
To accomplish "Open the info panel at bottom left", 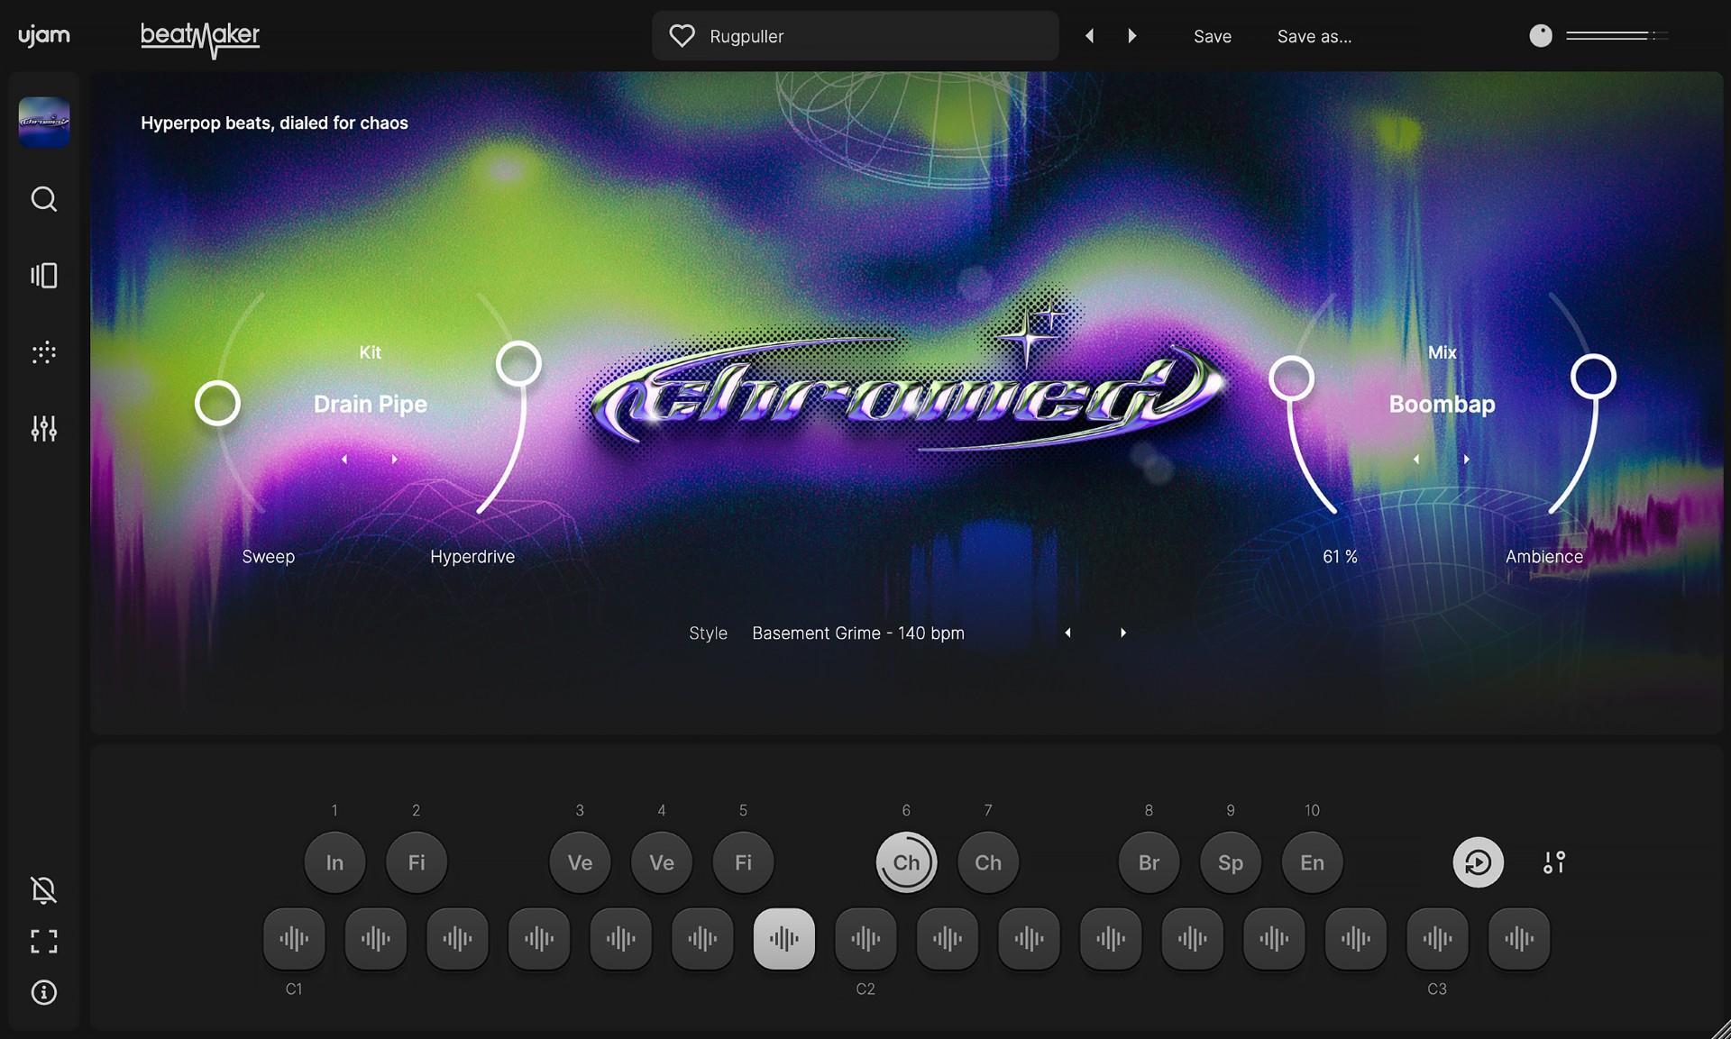I will [x=43, y=993].
